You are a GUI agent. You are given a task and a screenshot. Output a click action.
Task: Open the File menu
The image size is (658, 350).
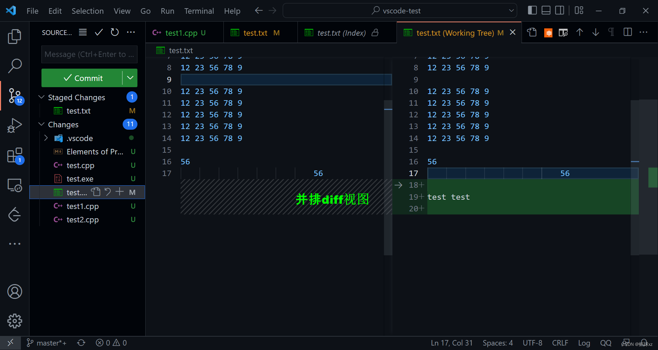[33, 11]
